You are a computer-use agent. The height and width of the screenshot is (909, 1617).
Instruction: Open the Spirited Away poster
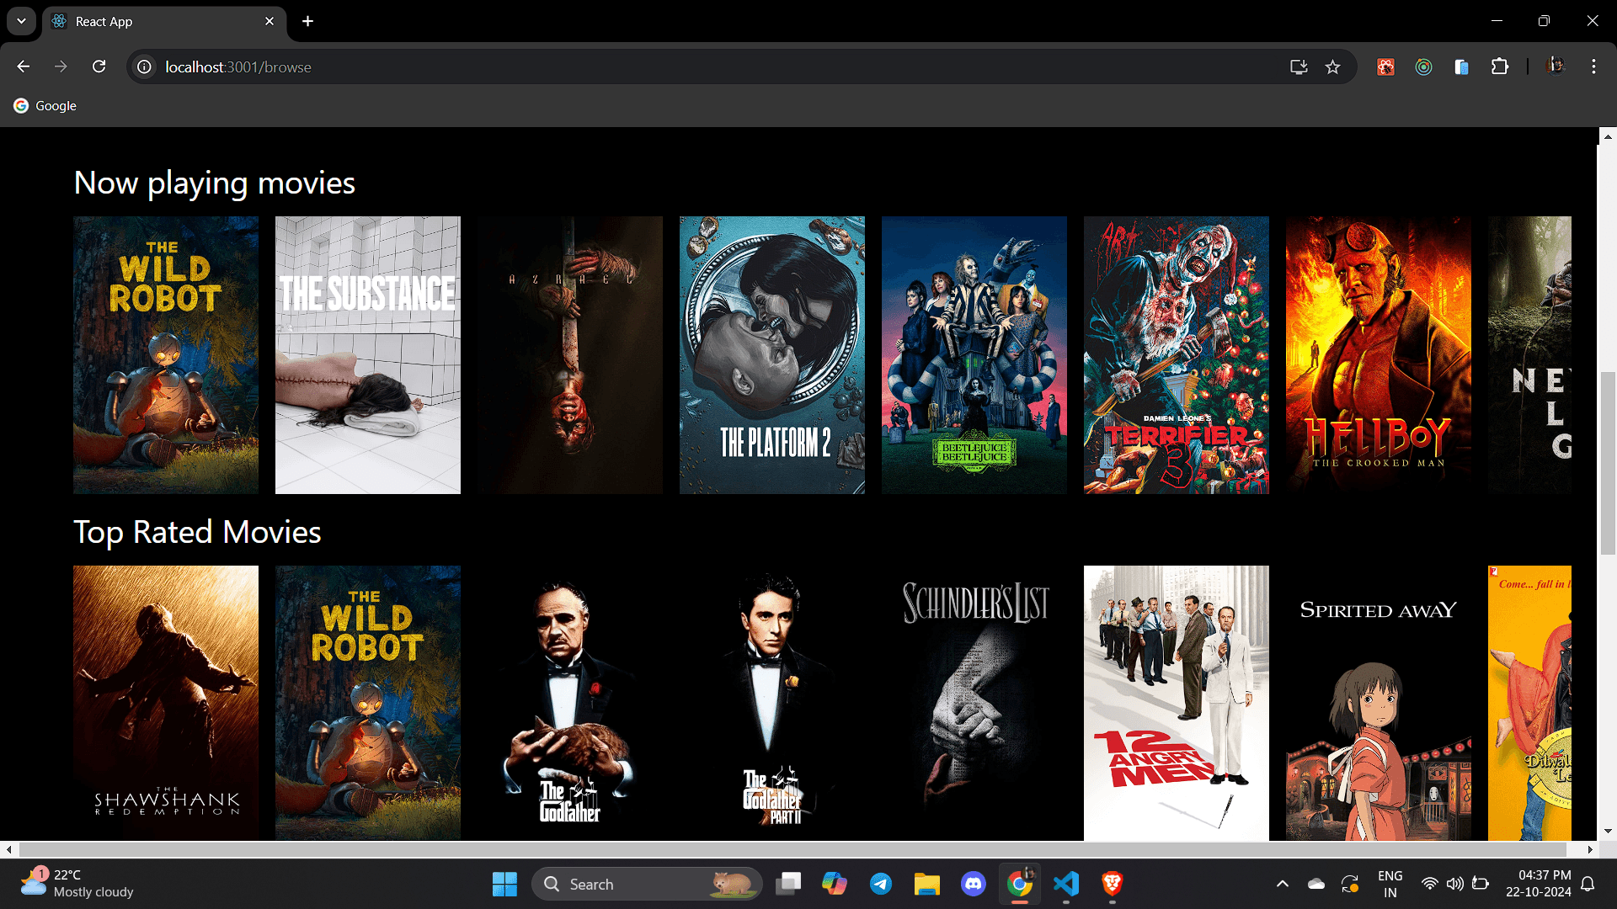(1379, 703)
